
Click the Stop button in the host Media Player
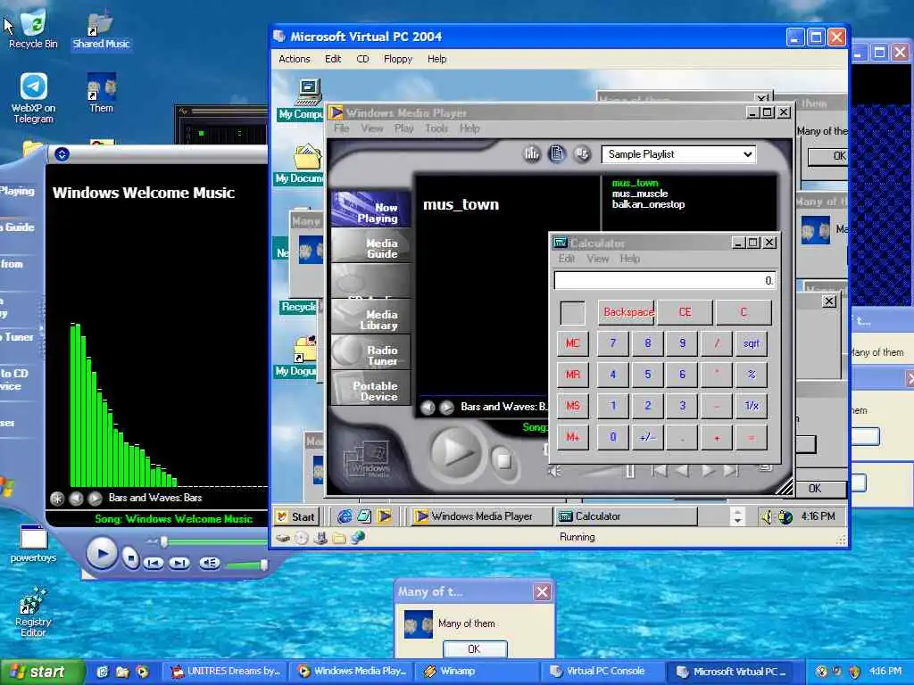(131, 558)
